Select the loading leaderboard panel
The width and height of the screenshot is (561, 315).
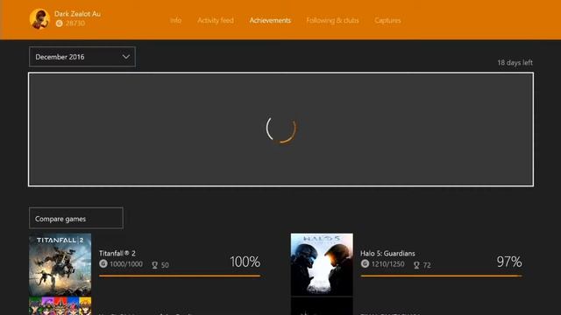click(x=280, y=129)
